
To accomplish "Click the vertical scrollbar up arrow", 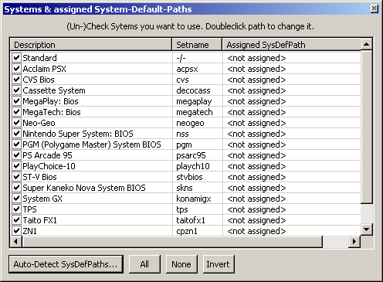I will tap(366, 44).
